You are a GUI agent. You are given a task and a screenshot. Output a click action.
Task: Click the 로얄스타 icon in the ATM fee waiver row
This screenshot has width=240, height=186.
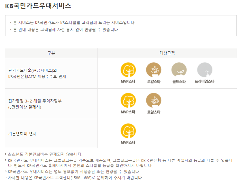click(x=154, y=70)
